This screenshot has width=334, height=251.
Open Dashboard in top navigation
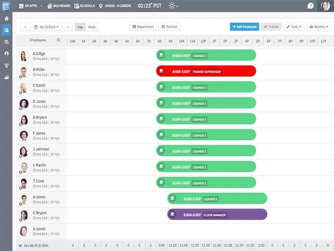pyautogui.click(x=59, y=6)
